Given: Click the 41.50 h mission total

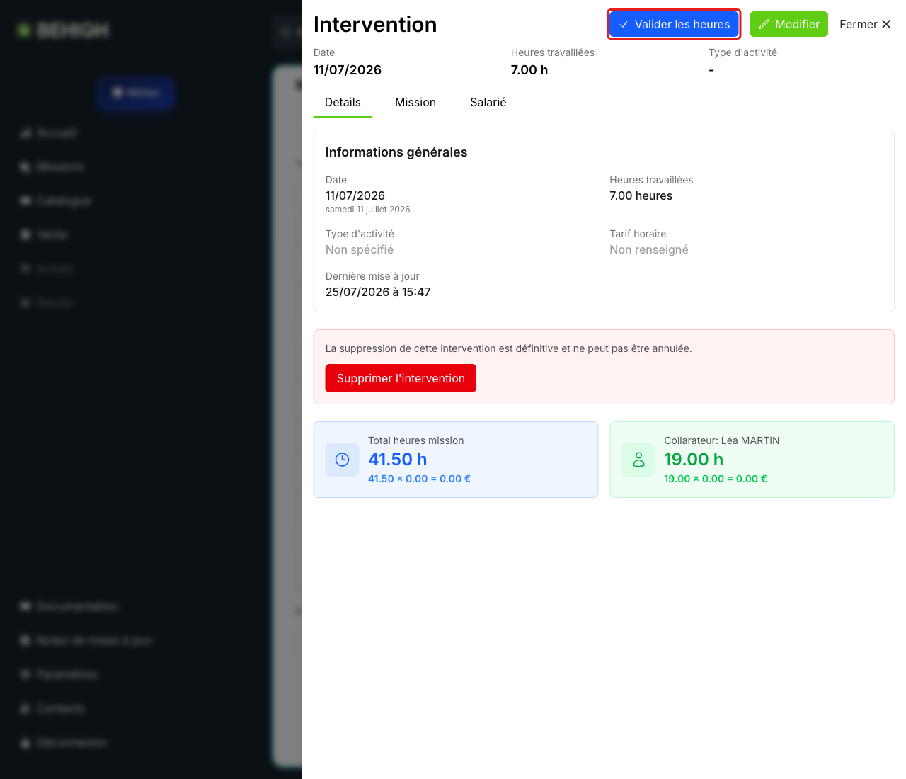Looking at the screenshot, I should point(398,460).
